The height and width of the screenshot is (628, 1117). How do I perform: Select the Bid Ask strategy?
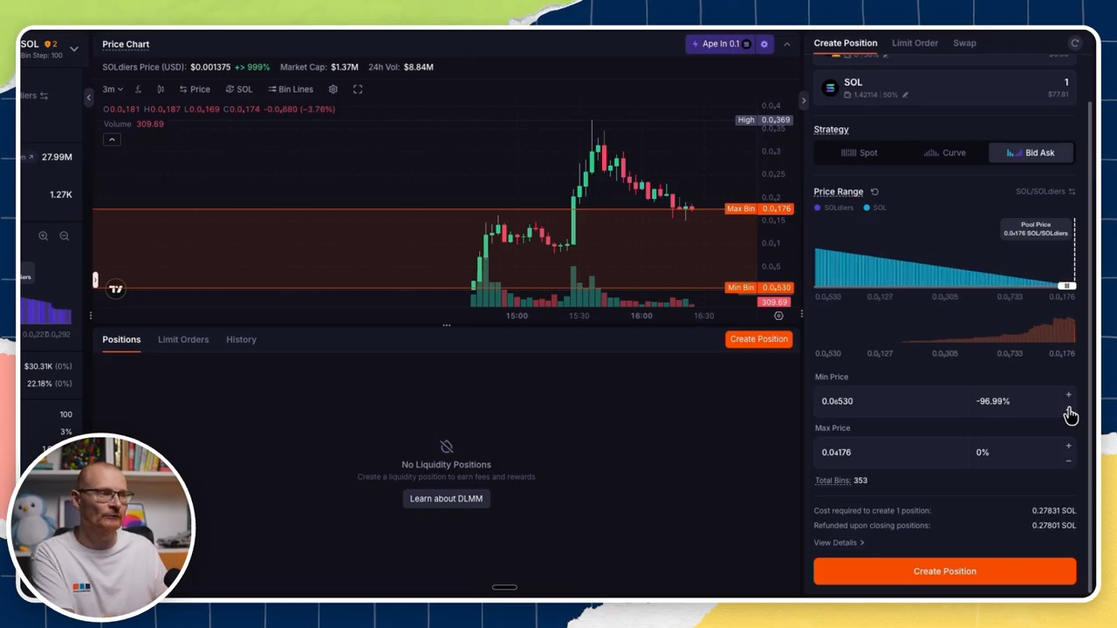pyautogui.click(x=1031, y=153)
